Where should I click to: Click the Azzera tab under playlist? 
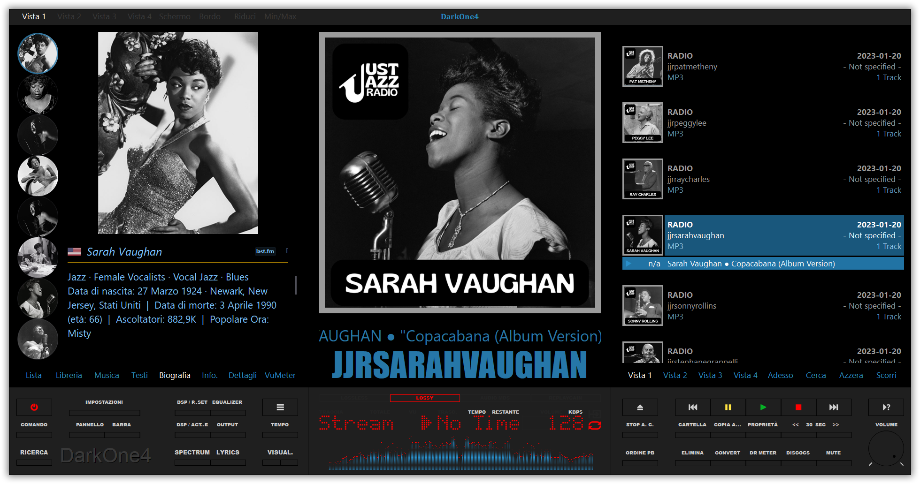tap(851, 375)
